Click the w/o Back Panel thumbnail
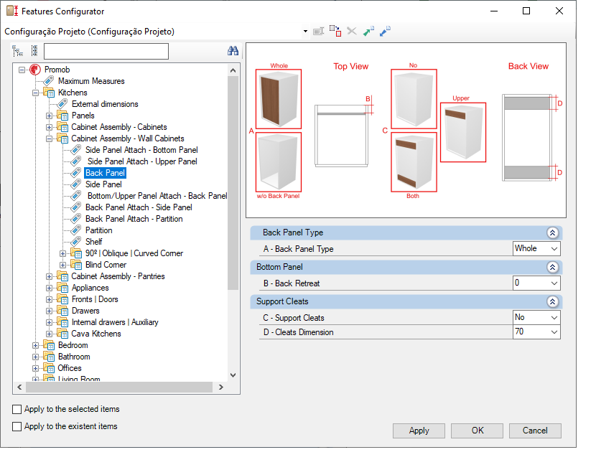 click(x=279, y=162)
